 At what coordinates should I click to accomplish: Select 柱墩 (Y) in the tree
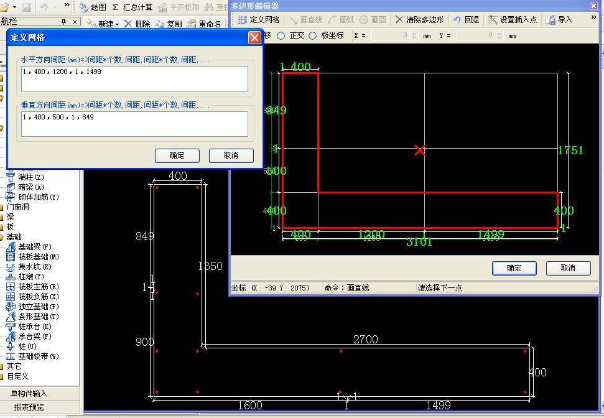[x=31, y=277]
